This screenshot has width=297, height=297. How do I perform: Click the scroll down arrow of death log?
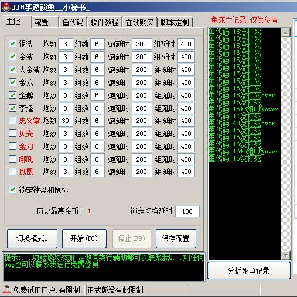[x=285, y=255]
